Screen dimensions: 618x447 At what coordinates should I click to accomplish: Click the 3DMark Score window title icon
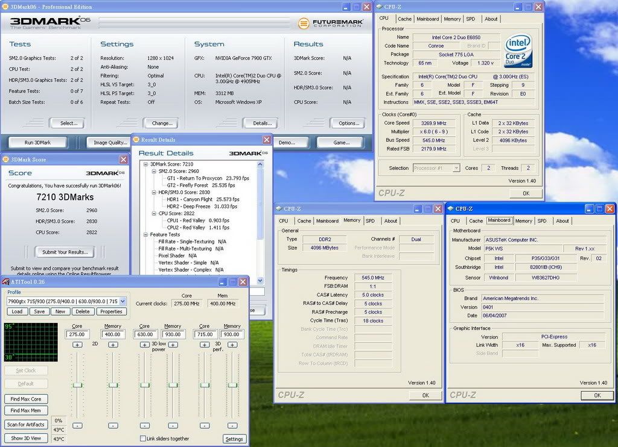click(6, 160)
